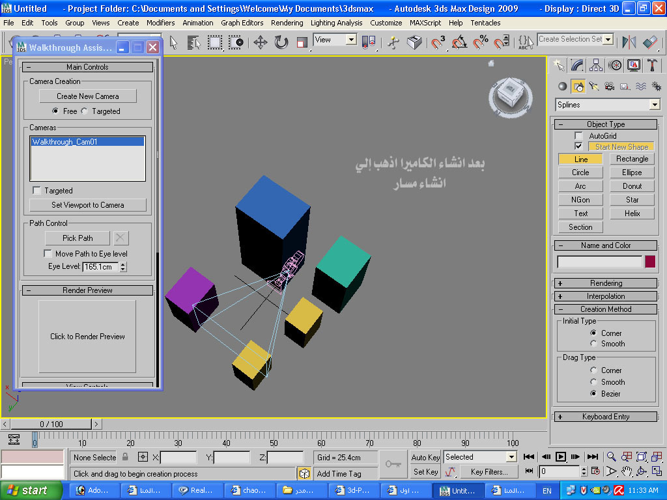Open the Utilities hammer panel tab
The height and width of the screenshot is (500, 667).
click(x=652, y=65)
